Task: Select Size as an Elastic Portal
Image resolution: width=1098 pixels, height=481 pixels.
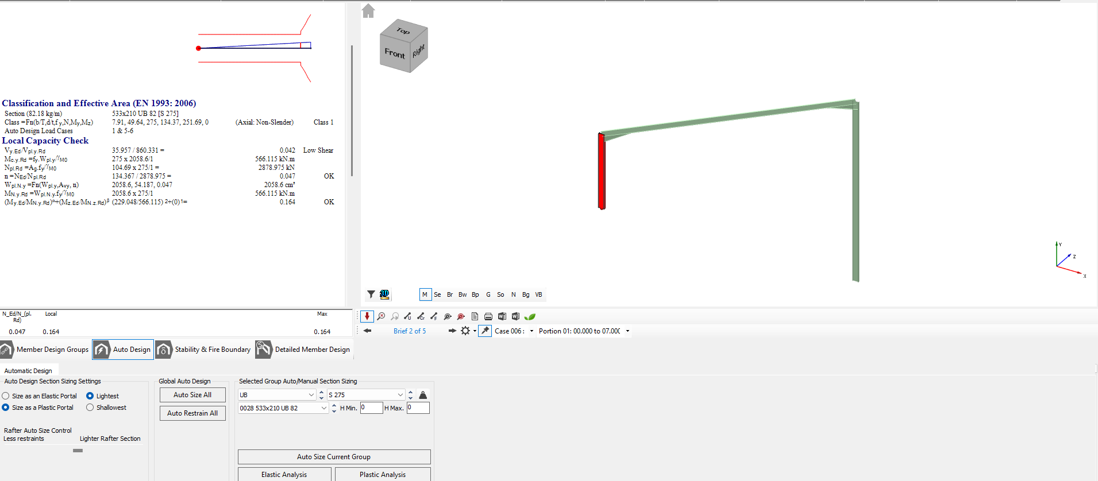Action: point(6,396)
